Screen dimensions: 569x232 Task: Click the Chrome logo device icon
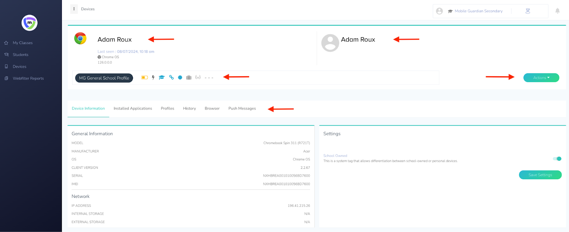[x=80, y=38]
